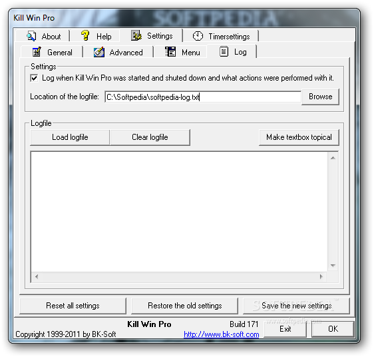Click the Menu tab list icon
This screenshot has height=357, width=374.
click(x=170, y=52)
